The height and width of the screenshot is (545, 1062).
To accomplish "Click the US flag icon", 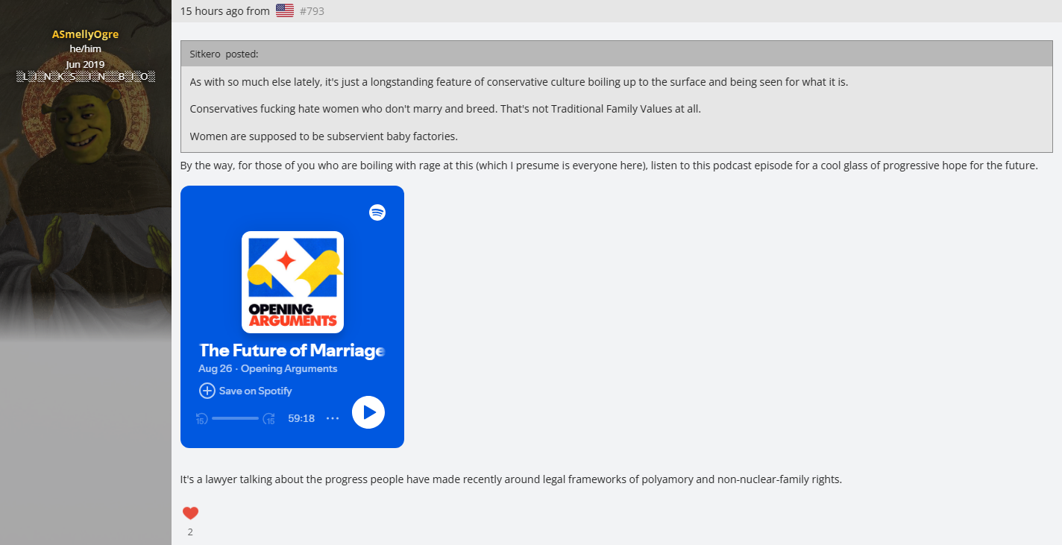I will 285,10.
